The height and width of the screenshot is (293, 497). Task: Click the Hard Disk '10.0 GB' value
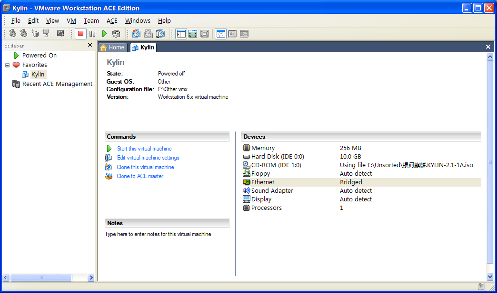click(350, 156)
